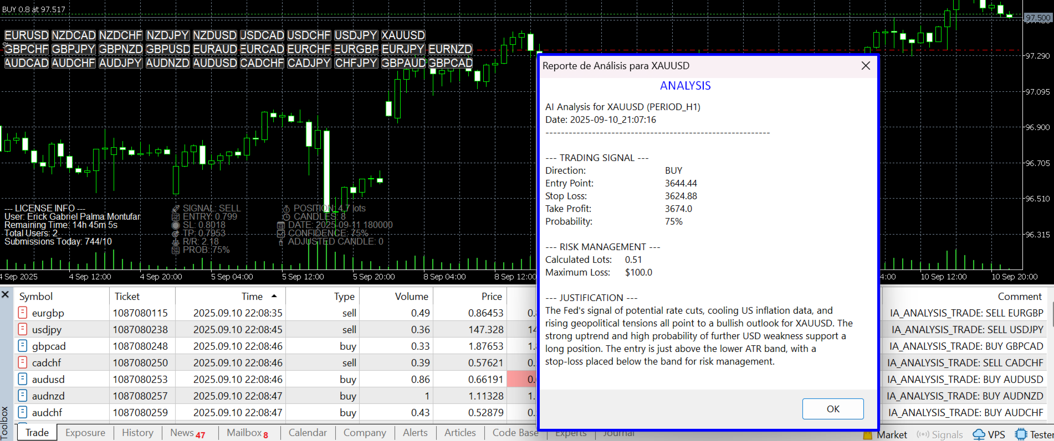Open the Mailbox tab
Viewport: 1054px width, 441px height.
[x=248, y=433]
